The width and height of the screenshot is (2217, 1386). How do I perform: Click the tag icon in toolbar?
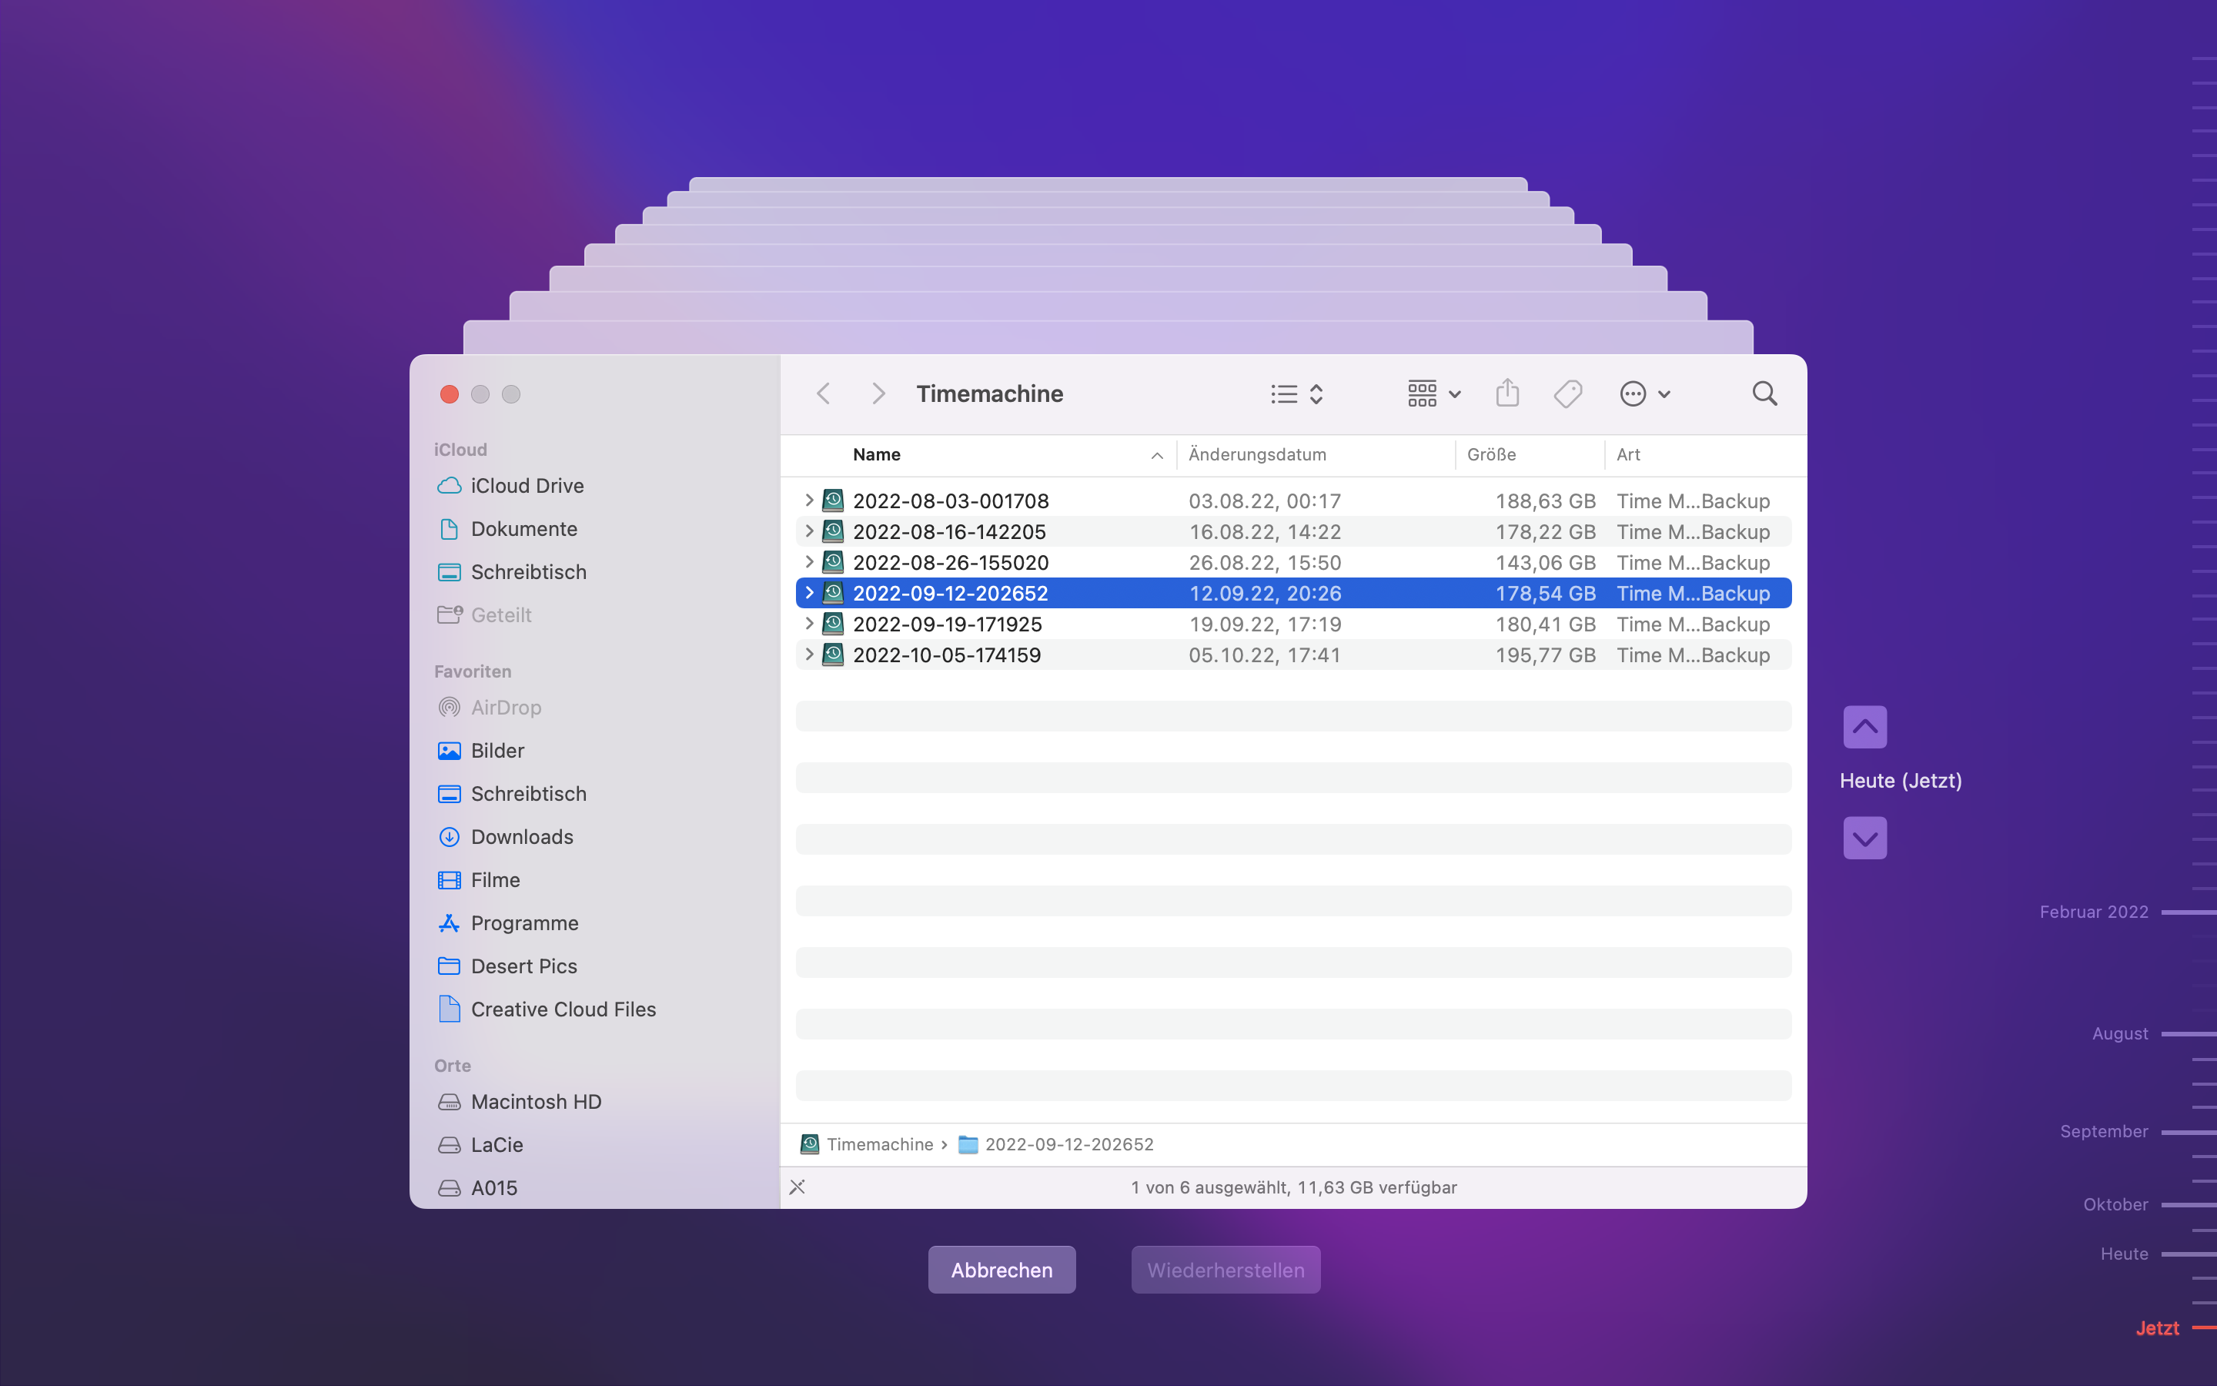pyautogui.click(x=1567, y=394)
